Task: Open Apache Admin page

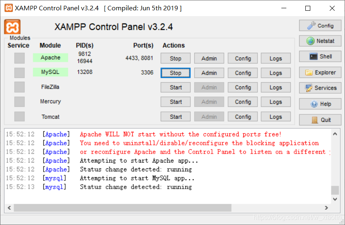Action: pos(209,58)
